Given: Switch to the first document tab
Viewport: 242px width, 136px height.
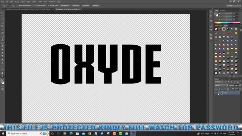Looking at the screenshot, I should (x=29, y=9).
